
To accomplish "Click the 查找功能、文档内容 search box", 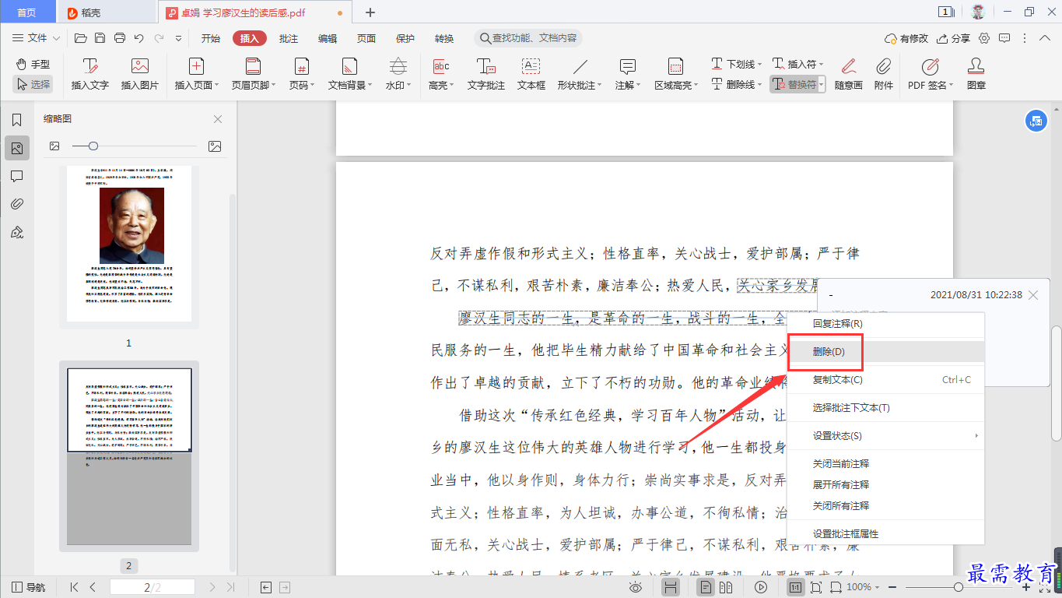I will click(528, 38).
